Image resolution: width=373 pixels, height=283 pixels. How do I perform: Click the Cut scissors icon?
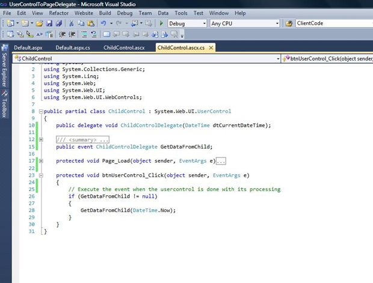click(x=72, y=23)
